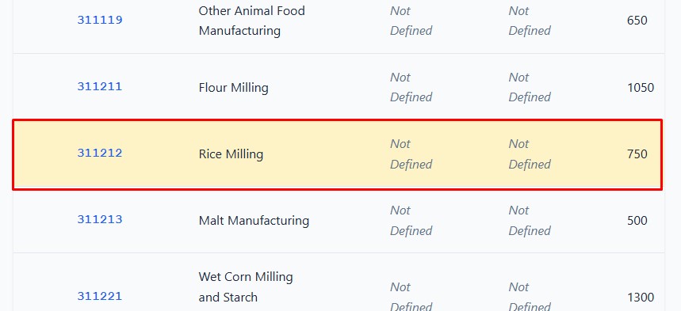Click second Not Defined cell in Malt Manufacturing row

pyautogui.click(x=530, y=220)
